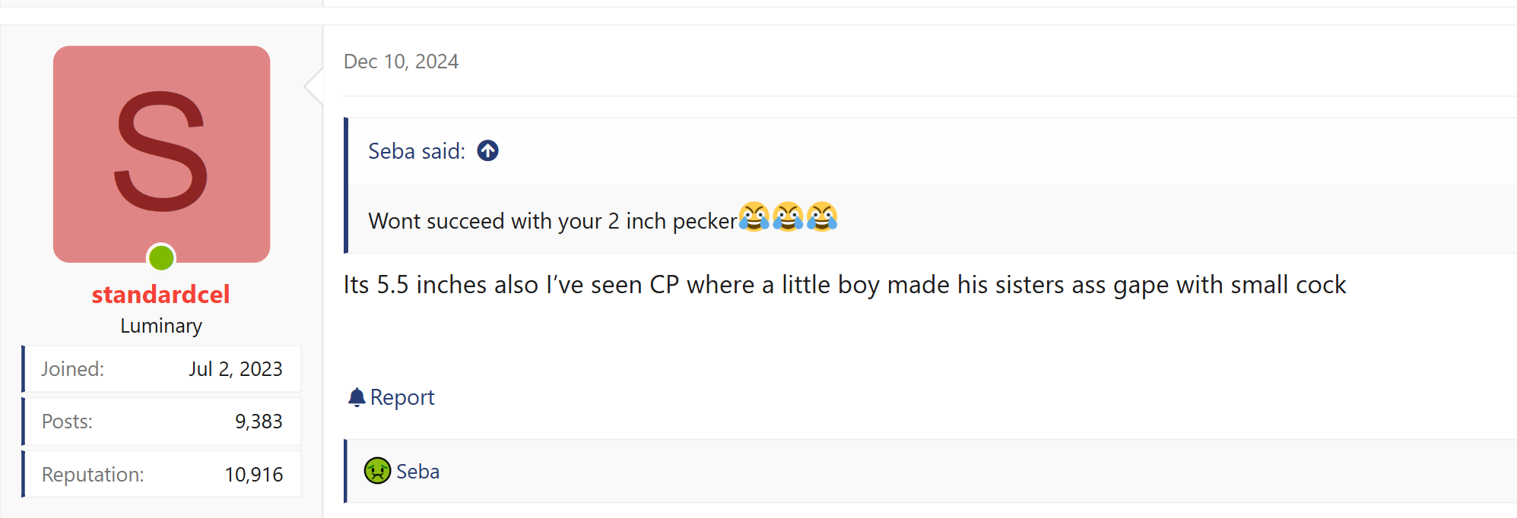The image size is (1517, 518).
Task: Click the 'Seba said:' quote header link
Action: pos(416,151)
